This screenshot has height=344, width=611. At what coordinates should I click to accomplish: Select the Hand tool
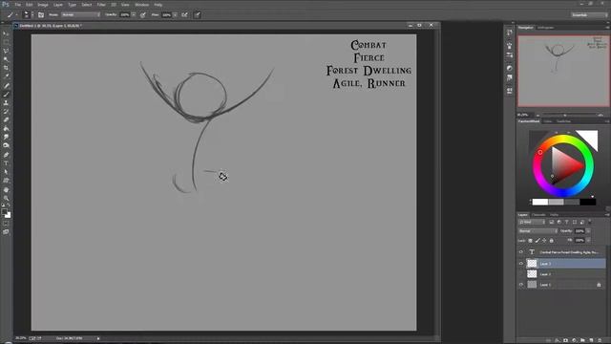coord(6,190)
